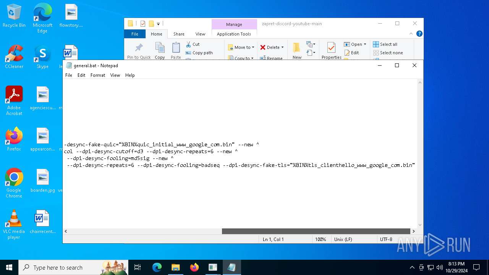Click the volume icon in system tray
Viewport: 489px width, 275px height.
pyautogui.click(x=439, y=267)
